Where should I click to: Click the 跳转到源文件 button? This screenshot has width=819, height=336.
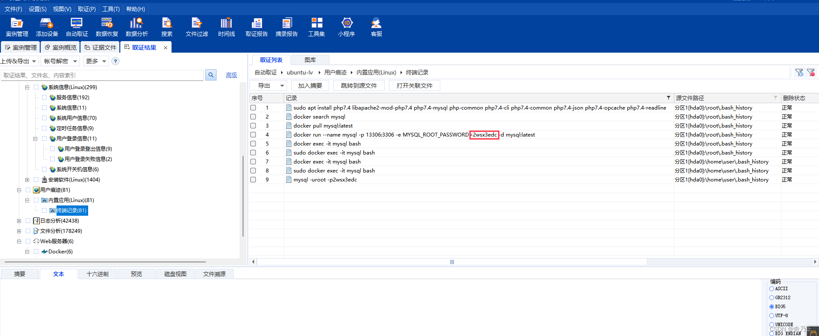pyautogui.click(x=359, y=86)
